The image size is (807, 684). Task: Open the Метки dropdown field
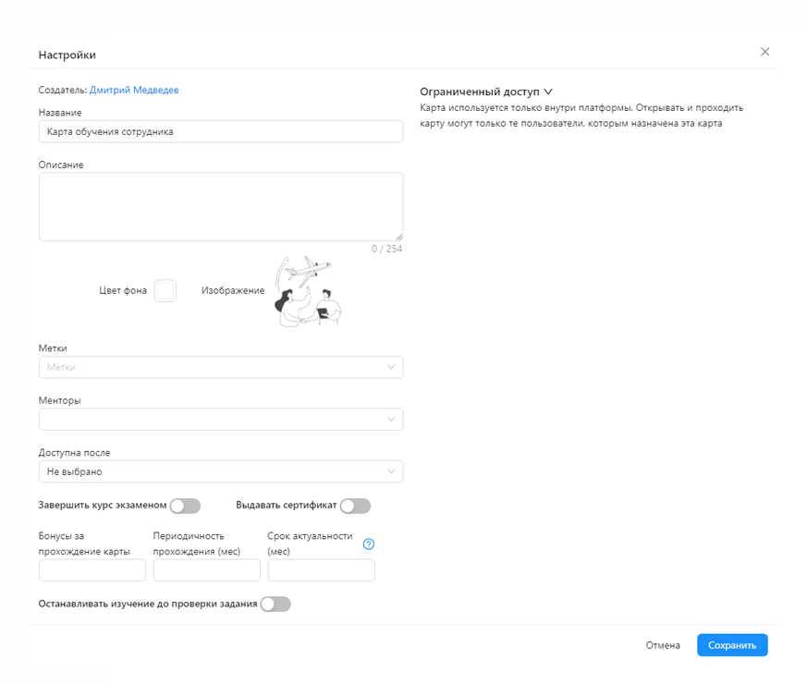[x=221, y=367]
